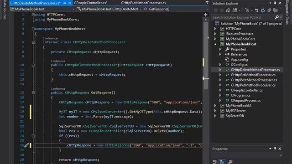Refresh the Solution Explorer
This screenshot has height=164, width=292.
[x=263, y=10]
